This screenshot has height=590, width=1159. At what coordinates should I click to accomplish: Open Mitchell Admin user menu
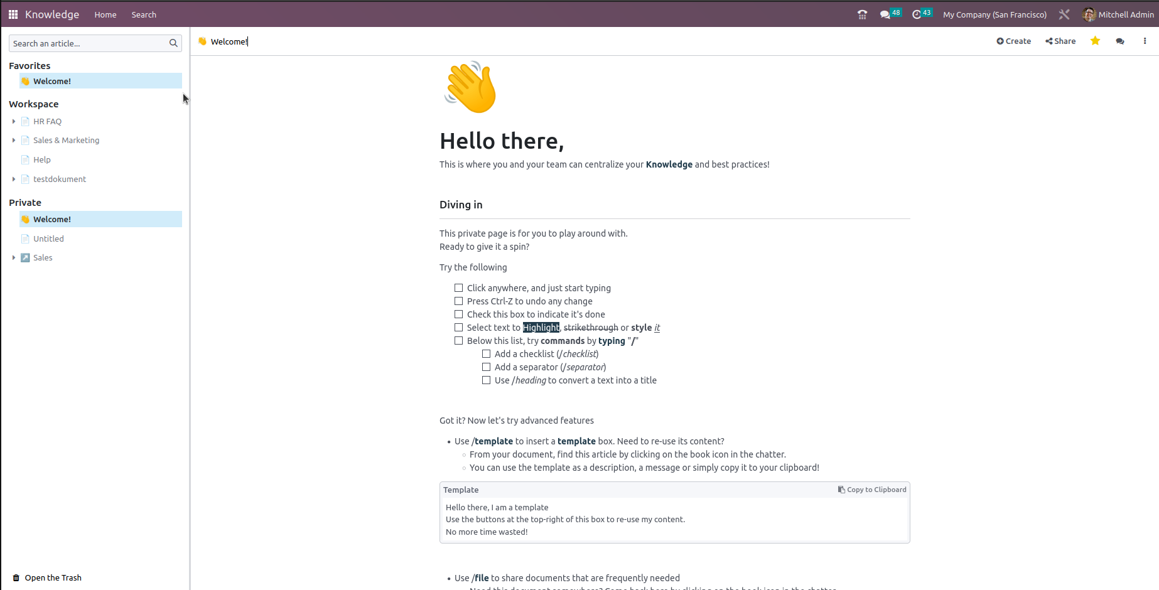[x=1119, y=14]
